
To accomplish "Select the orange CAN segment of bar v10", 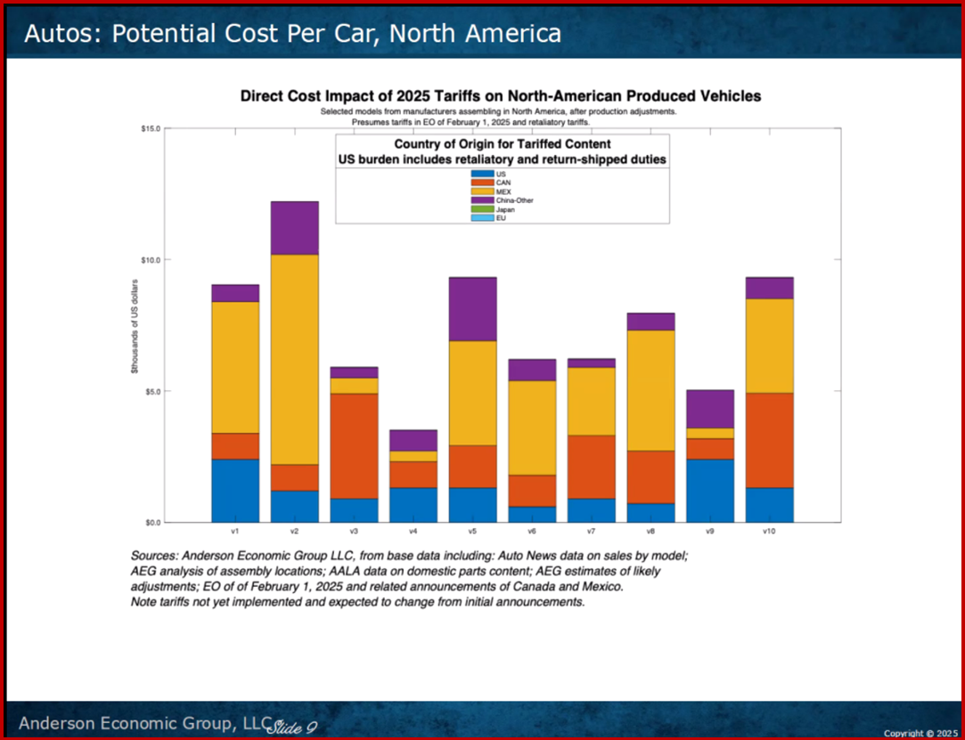I will coord(769,440).
